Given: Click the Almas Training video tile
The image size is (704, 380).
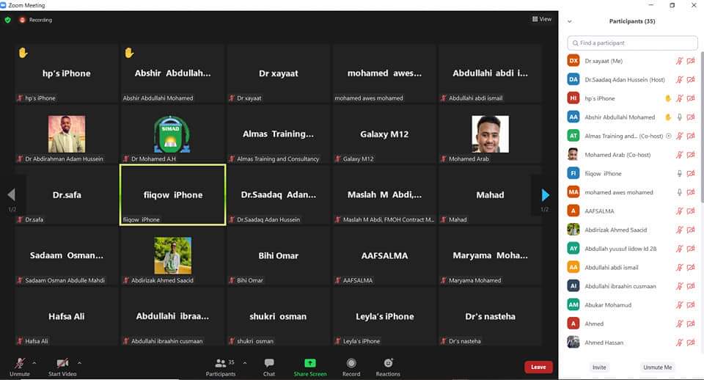Looking at the screenshot, I should coord(279,134).
